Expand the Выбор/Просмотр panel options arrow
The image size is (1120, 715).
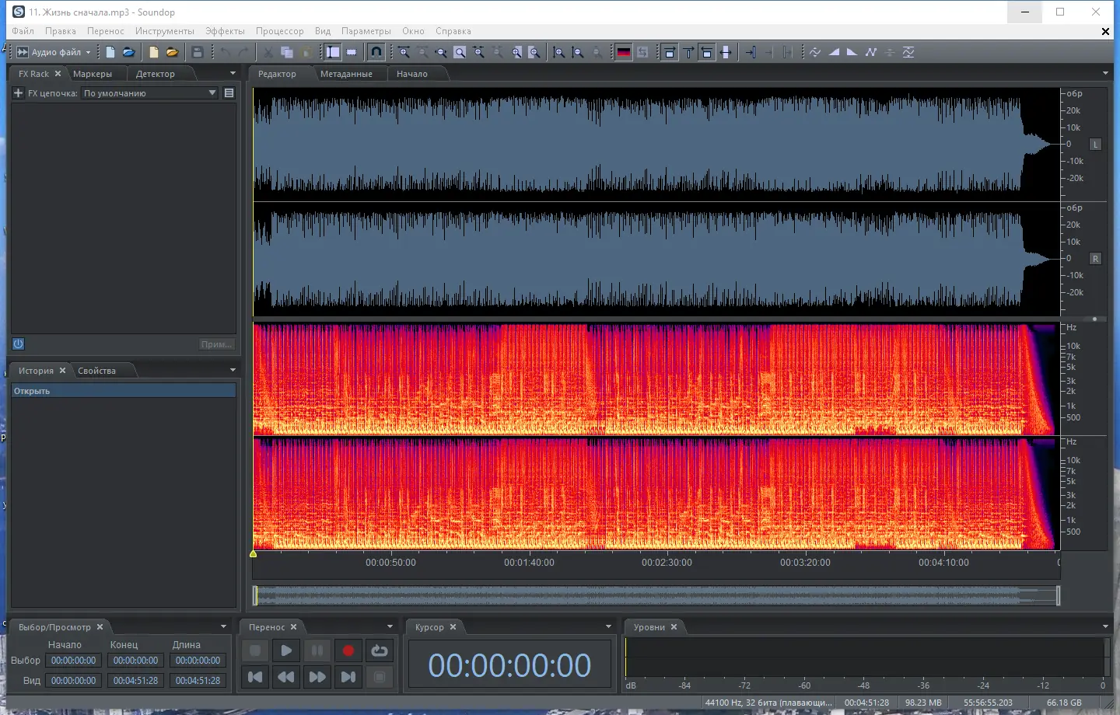[x=223, y=627]
